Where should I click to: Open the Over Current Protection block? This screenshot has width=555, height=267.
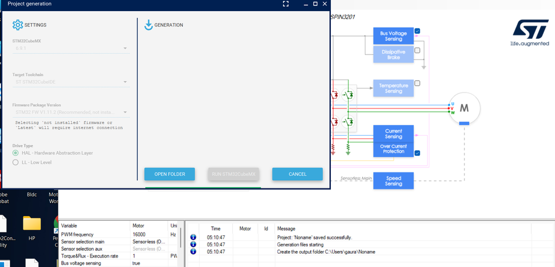393,149
